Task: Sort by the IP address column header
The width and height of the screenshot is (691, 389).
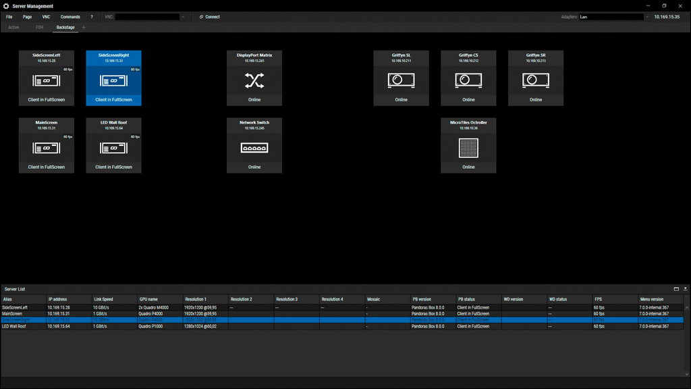Action: tap(67, 299)
